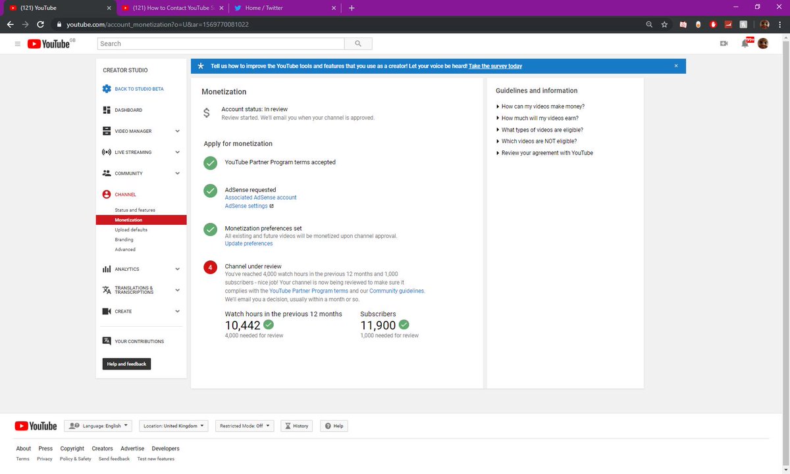
Task: Click 'Take the survey today' link
Action: pos(496,66)
